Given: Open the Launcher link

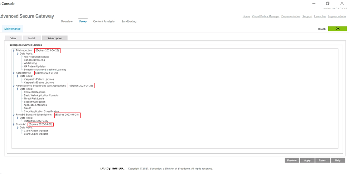Looking at the screenshot, I should 320,16.
